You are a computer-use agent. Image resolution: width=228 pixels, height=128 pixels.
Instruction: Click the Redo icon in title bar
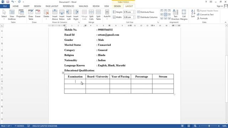coord(19,2)
